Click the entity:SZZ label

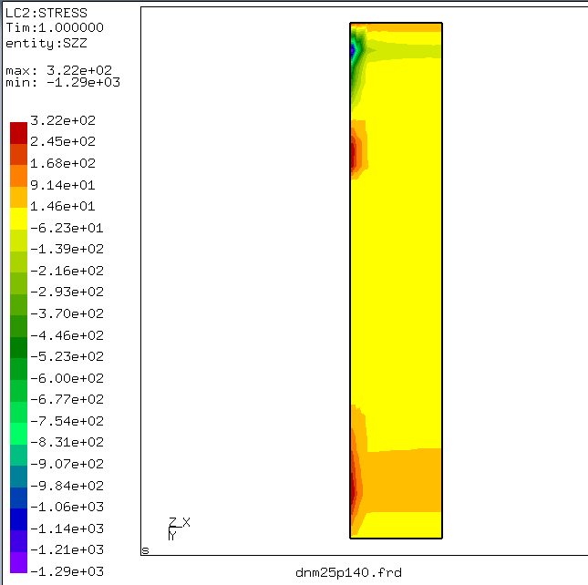coord(46,43)
